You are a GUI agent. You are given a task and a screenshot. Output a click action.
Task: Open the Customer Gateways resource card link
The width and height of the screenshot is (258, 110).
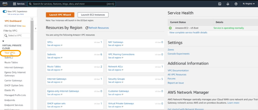pos(118,91)
